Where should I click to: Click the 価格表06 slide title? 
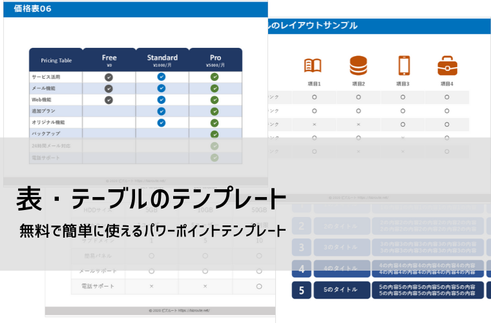coord(32,8)
